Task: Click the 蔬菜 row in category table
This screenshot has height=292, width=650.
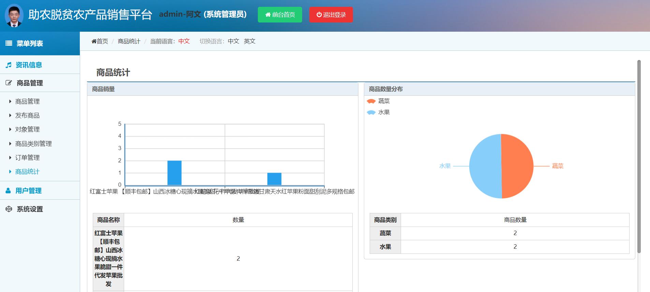Action: click(500, 233)
